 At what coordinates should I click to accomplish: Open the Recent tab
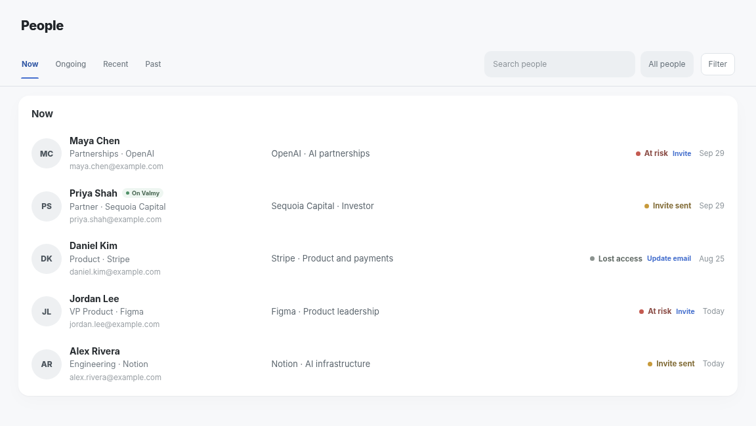coord(115,64)
